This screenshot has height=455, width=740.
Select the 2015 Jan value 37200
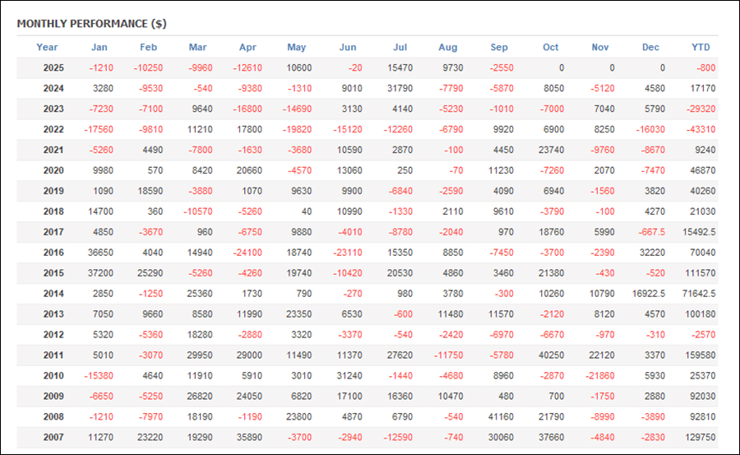pyautogui.click(x=100, y=273)
